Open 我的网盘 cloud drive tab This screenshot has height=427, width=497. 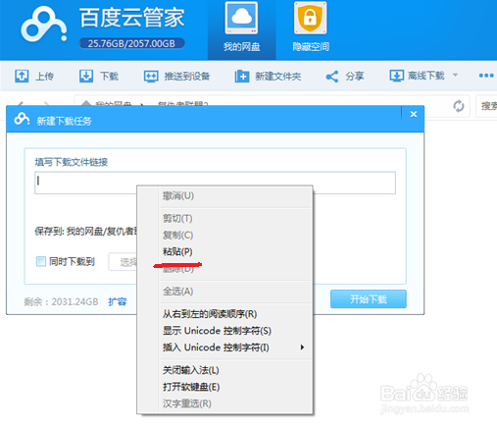pyautogui.click(x=241, y=29)
